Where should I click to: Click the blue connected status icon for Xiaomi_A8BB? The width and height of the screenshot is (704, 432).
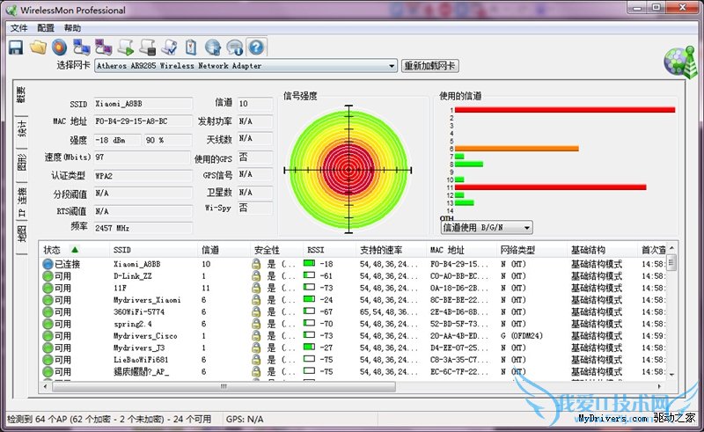tap(48, 263)
